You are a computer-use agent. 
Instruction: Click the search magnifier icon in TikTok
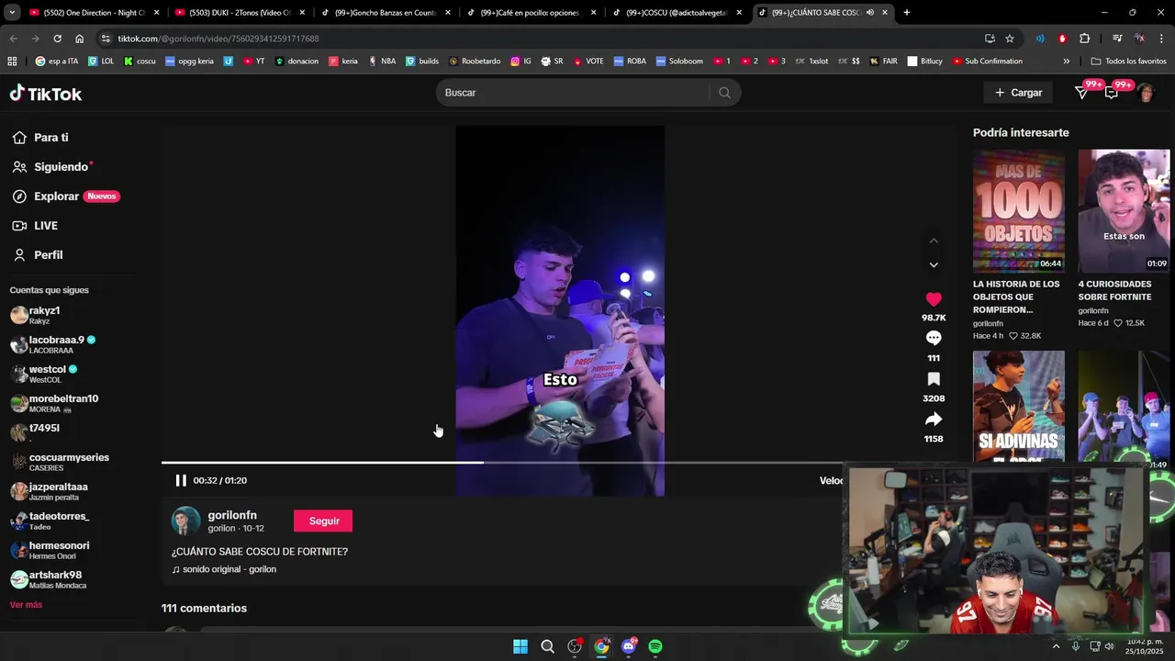724,93
